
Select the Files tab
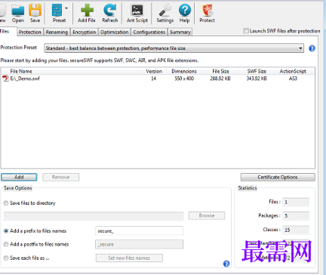(x=8, y=31)
